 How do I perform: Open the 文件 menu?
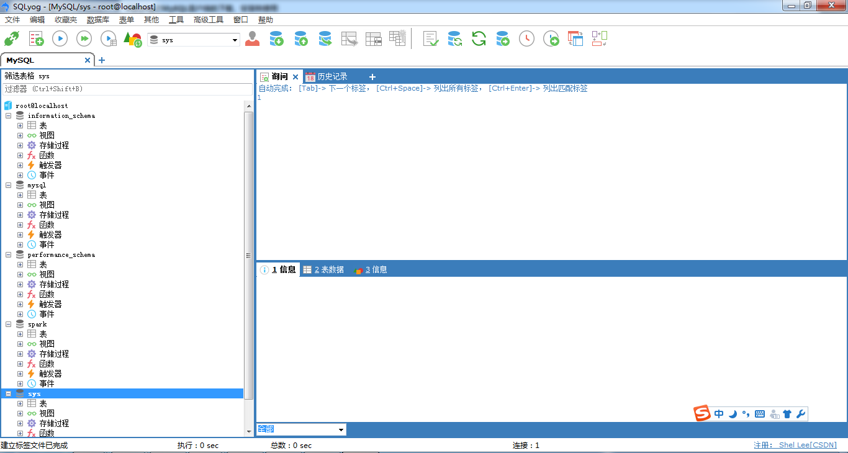click(x=12, y=20)
